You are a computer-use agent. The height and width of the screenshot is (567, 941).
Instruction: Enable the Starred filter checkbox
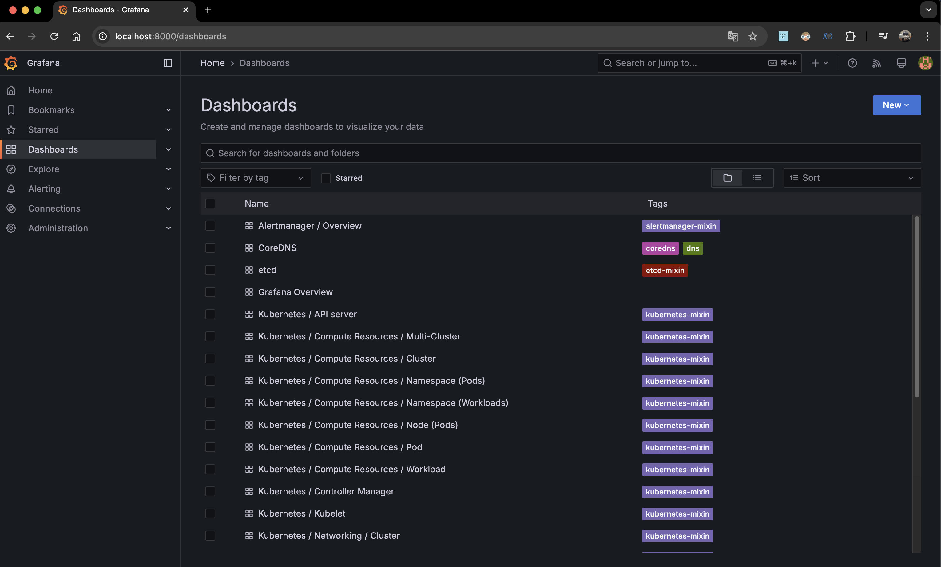pyautogui.click(x=326, y=178)
